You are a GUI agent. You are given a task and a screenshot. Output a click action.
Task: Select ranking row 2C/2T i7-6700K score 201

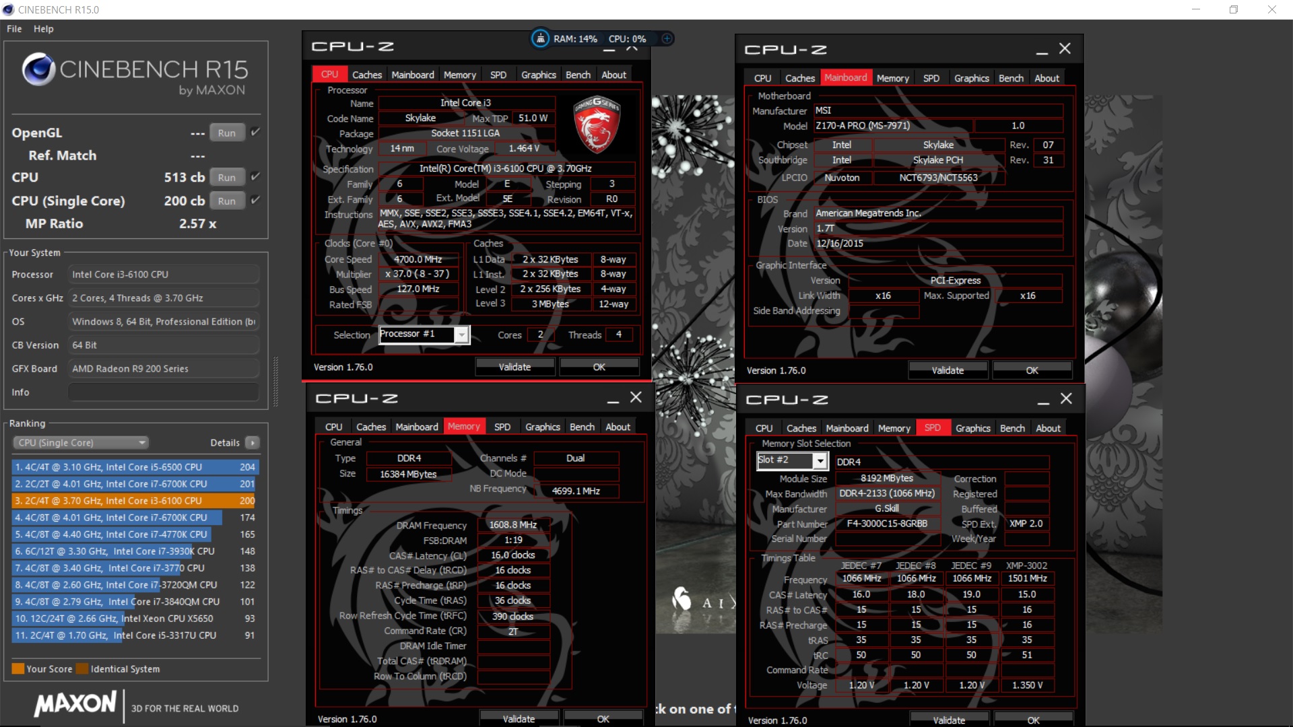pyautogui.click(x=135, y=483)
